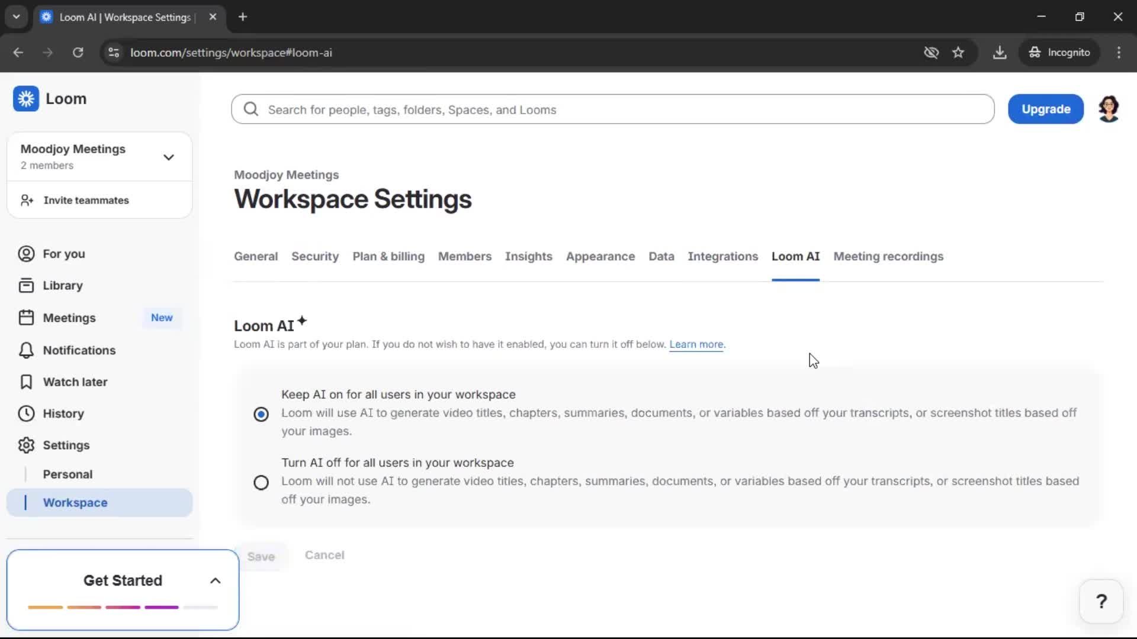Screen dimensions: 1137x639
Task: Open the Learn more link
Action: click(x=696, y=344)
